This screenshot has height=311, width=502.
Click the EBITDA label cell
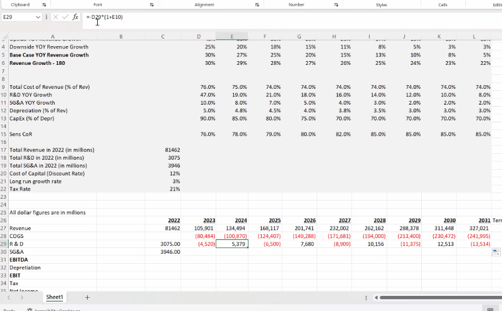[x=18, y=260]
